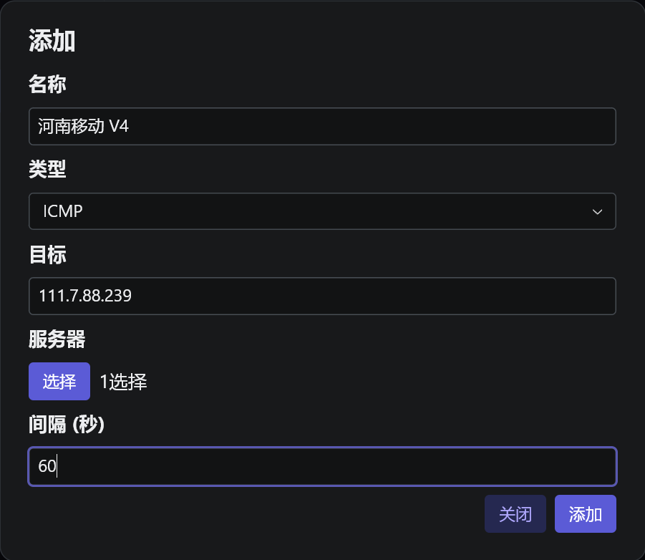The height and width of the screenshot is (560, 645).
Task: Click the 添加 button to submit
Action: (x=585, y=513)
